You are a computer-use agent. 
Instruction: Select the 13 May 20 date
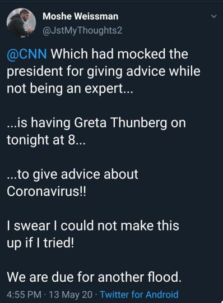point(71,295)
